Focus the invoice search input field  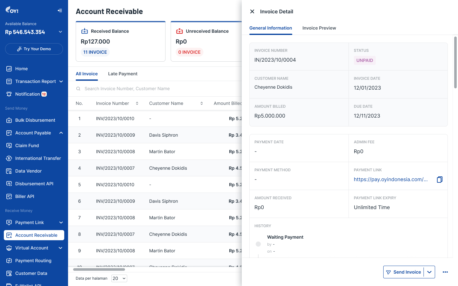pos(159,89)
